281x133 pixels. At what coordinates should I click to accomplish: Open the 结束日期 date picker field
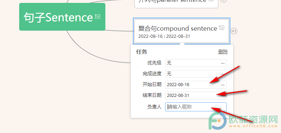196,96
